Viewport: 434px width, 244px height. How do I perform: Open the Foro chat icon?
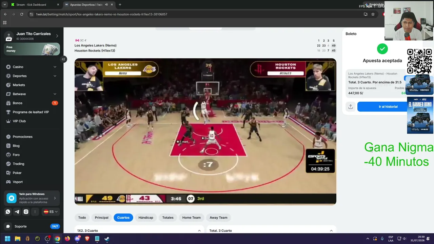[x=8, y=155]
